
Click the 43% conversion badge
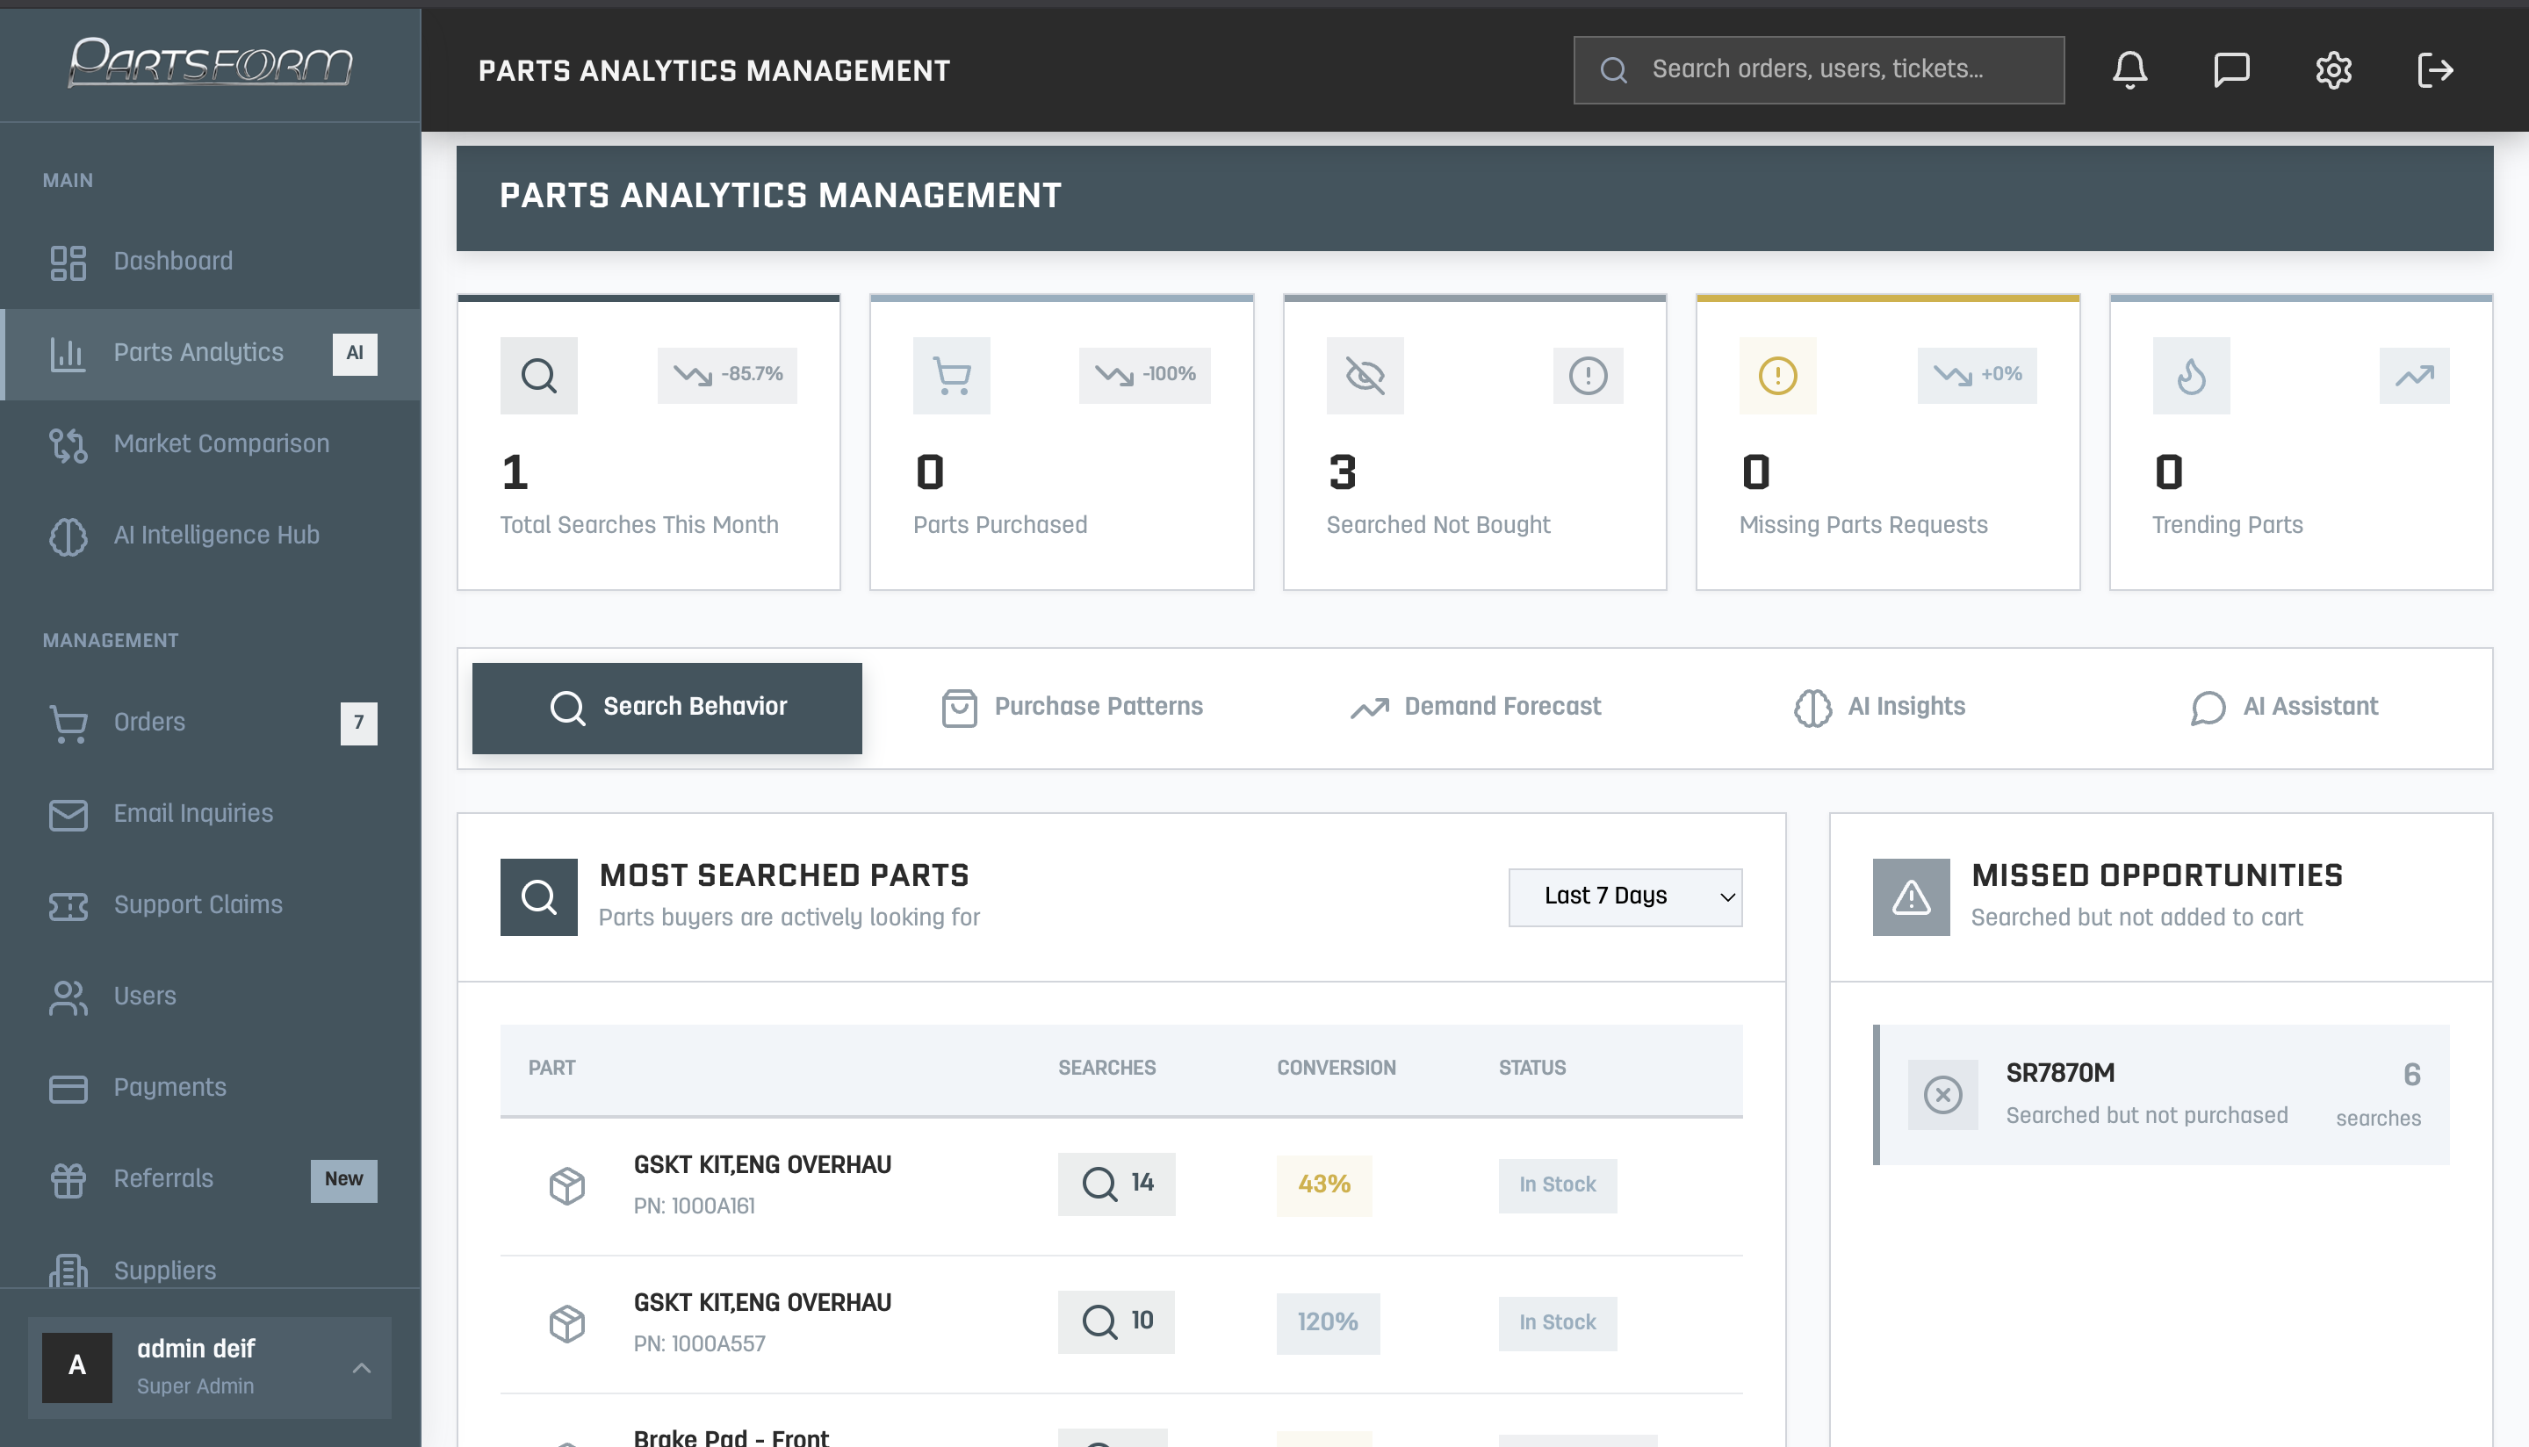(1323, 1185)
